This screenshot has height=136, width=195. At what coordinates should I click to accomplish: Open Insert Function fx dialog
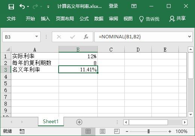(86, 37)
